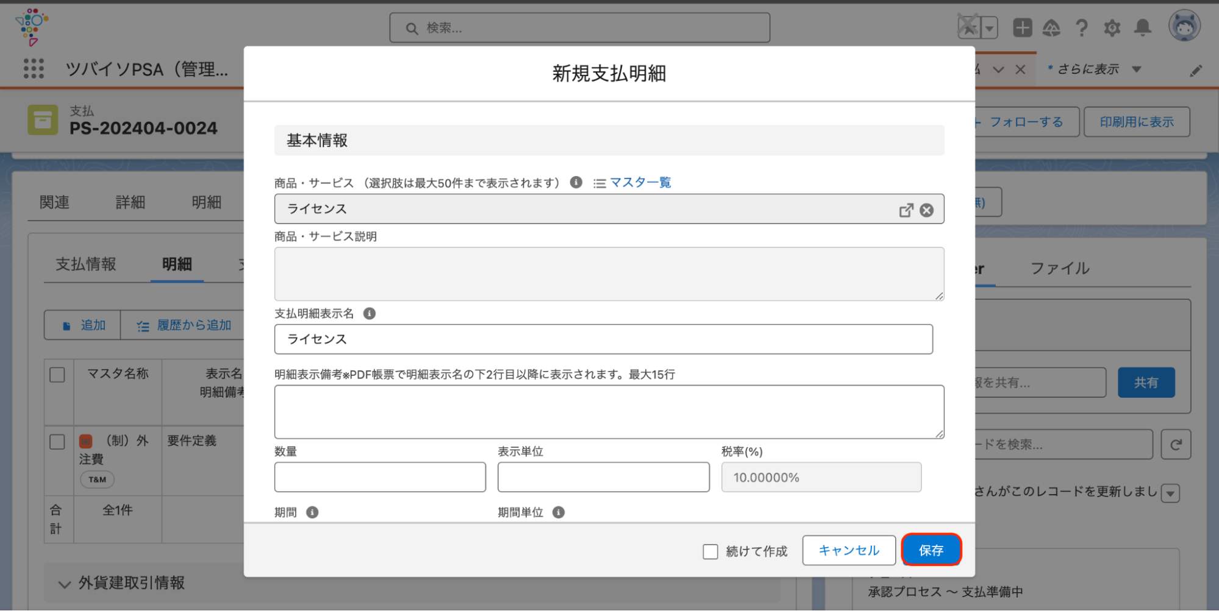This screenshot has width=1219, height=611.
Task: Click the 明細表示備考 text area
Action: [609, 412]
